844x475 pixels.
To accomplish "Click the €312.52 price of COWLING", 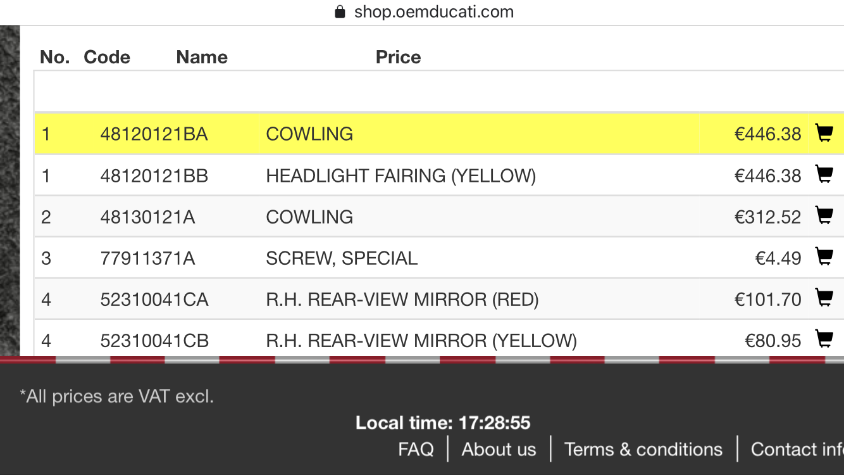I will [767, 217].
